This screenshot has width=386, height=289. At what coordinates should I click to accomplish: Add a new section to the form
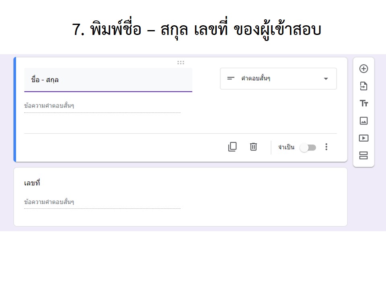pyautogui.click(x=363, y=155)
